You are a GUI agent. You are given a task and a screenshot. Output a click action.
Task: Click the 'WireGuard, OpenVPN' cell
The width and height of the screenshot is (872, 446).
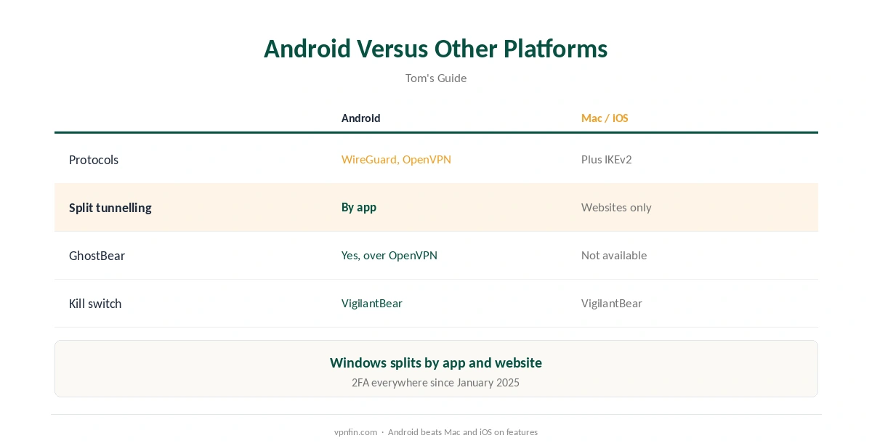(x=396, y=160)
